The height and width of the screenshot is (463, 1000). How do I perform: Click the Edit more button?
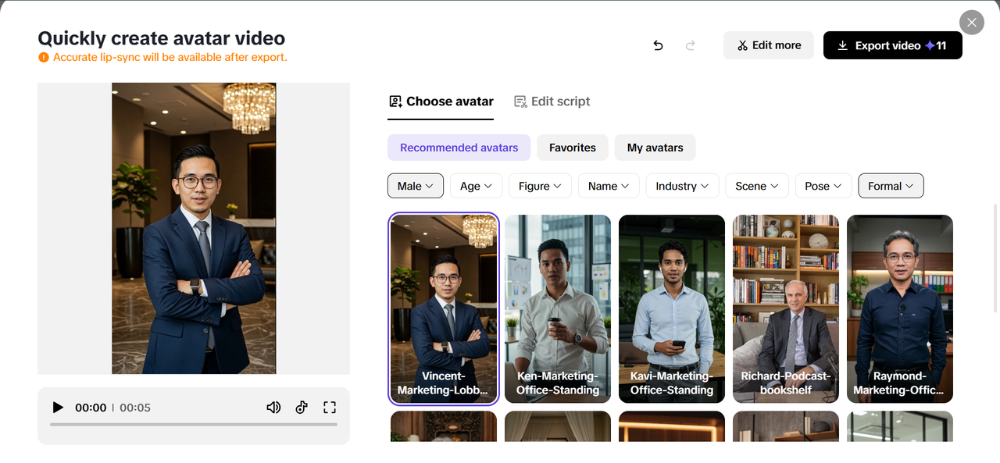tap(768, 45)
